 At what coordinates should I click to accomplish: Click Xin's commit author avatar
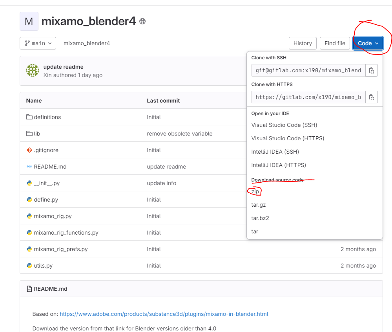tap(33, 70)
